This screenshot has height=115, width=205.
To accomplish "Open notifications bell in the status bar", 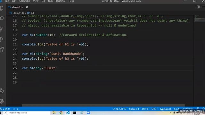I will (203, 109).
